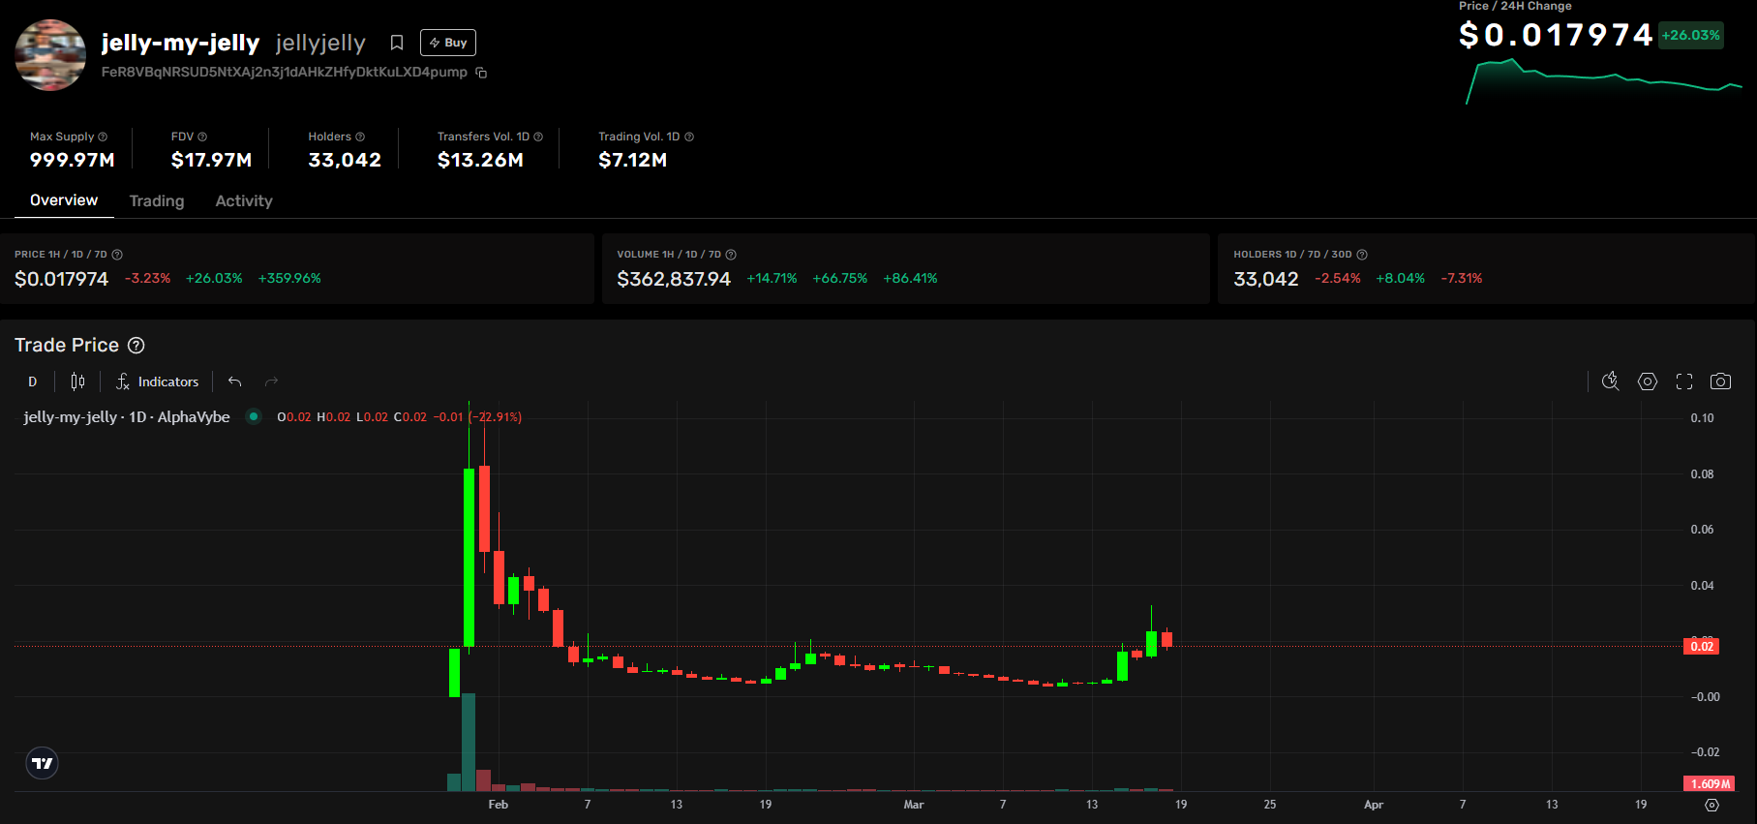Switch to the Overview tab
1757x824 pixels.
point(64,200)
